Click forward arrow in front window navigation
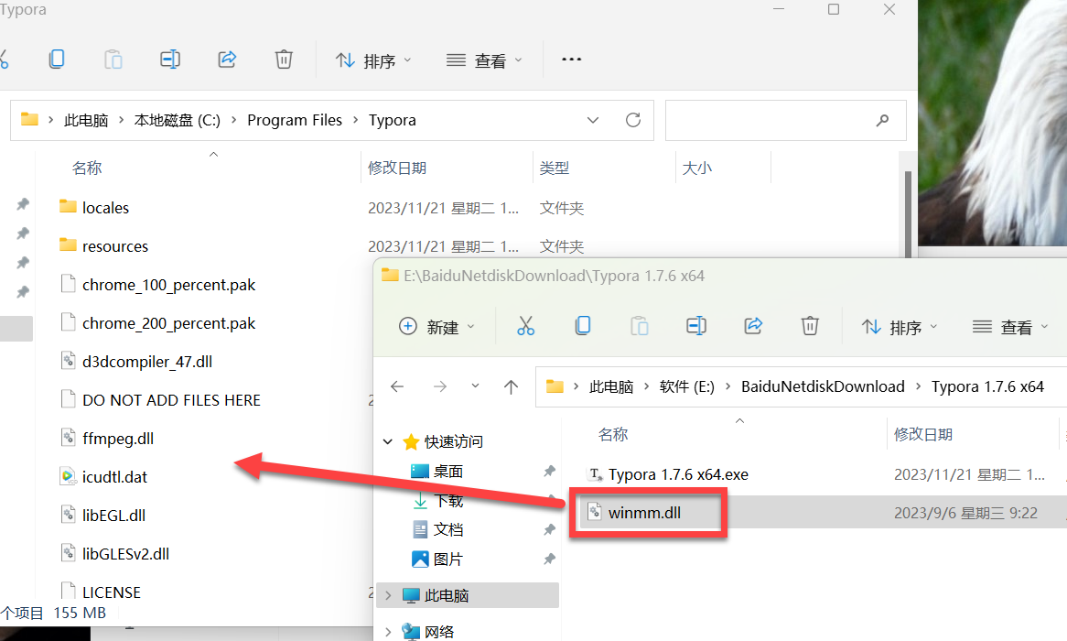Image resolution: width=1067 pixels, height=641 pixels. tap(440, 387)
